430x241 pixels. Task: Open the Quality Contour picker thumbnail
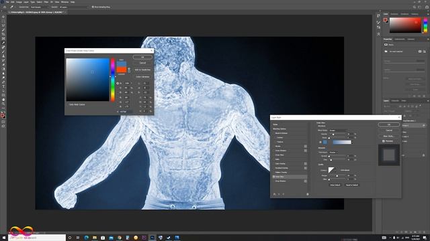coord(331,170)
